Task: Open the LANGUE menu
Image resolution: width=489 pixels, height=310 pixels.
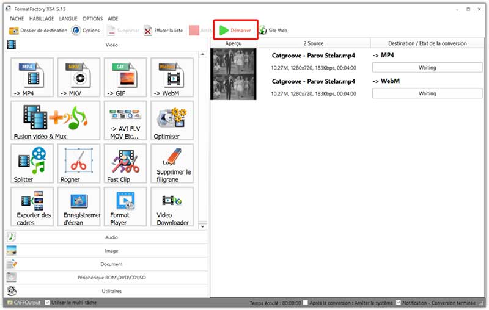Action: click(68, 19)
